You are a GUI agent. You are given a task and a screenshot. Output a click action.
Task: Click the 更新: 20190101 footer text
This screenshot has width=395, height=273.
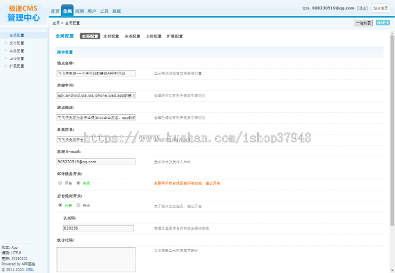(14, 258)
